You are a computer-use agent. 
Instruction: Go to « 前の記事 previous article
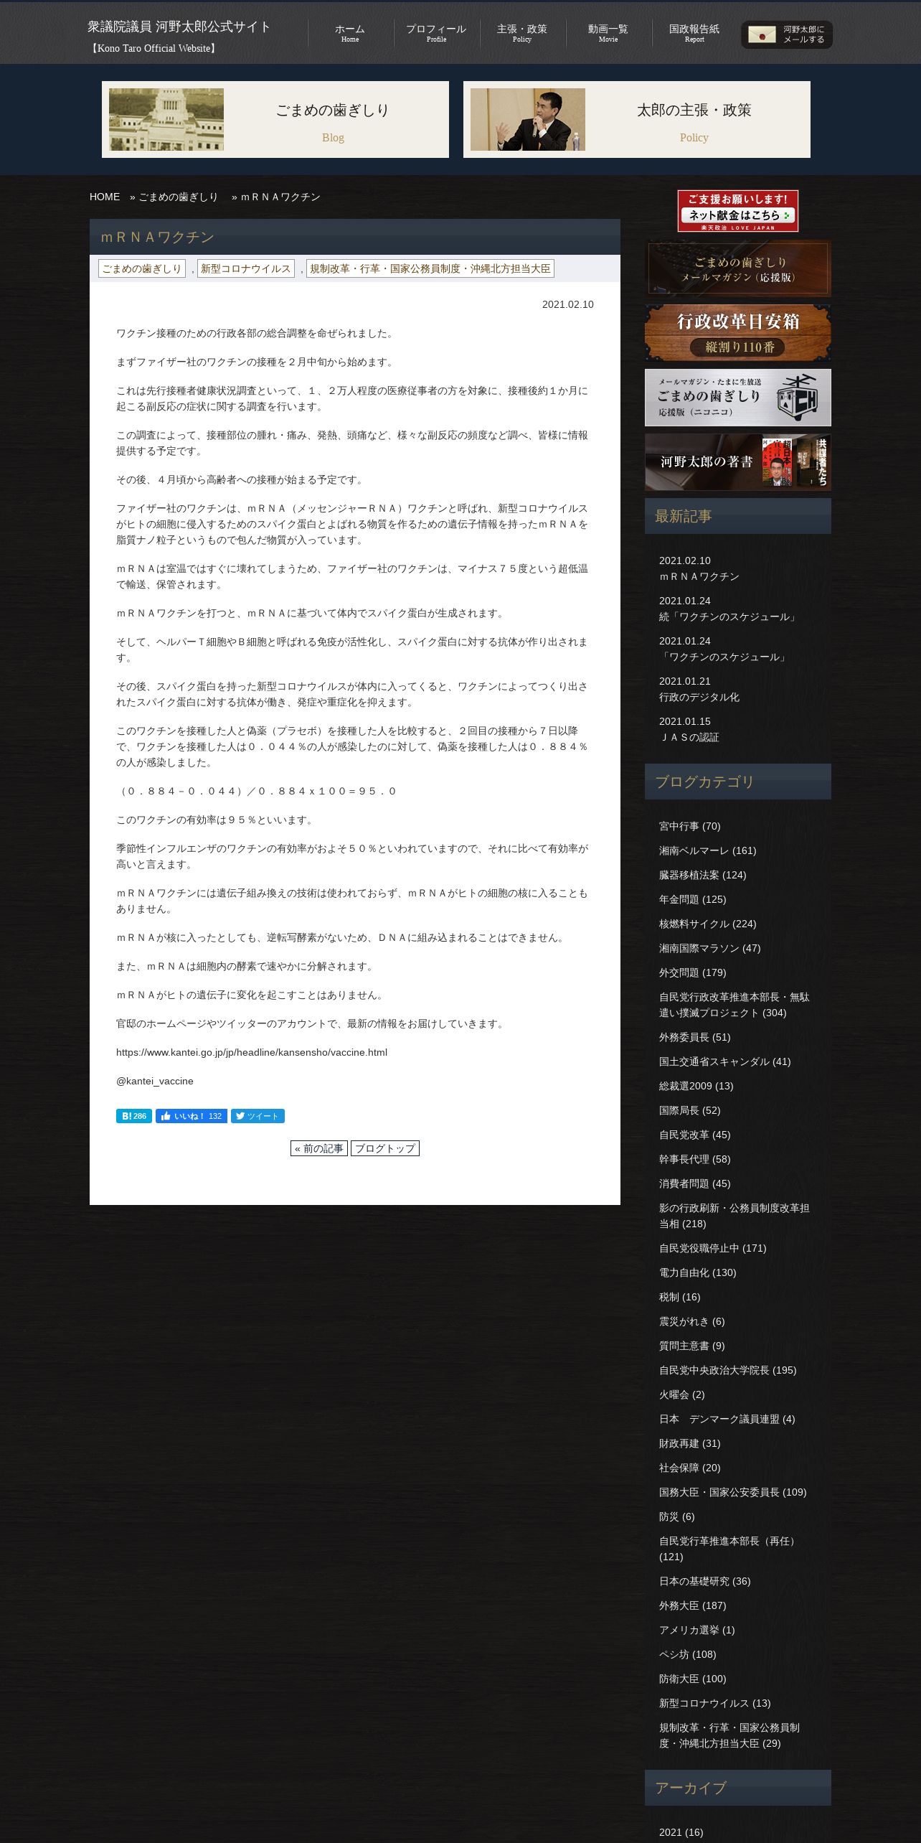pos(319,1148)
